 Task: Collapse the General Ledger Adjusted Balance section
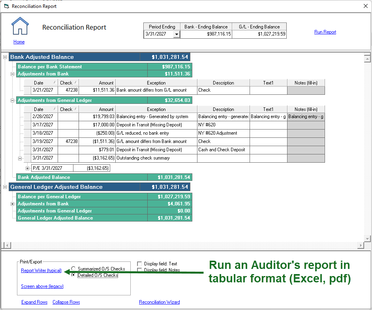(5, 187)
